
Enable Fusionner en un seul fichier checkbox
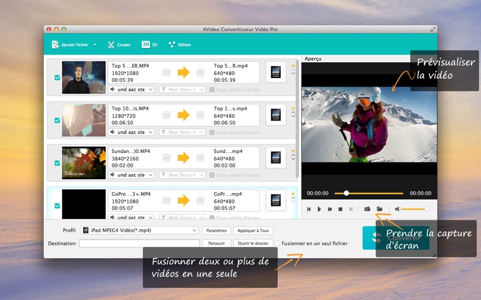(277, 244)
